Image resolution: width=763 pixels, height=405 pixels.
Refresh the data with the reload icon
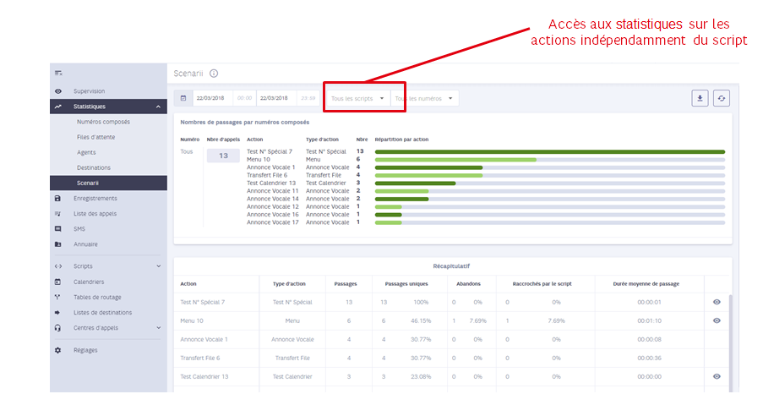(x=721, y=98)
